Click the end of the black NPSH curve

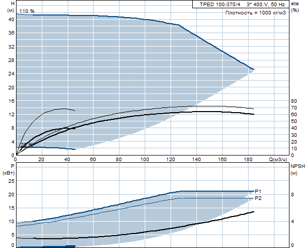pos(254,212)
